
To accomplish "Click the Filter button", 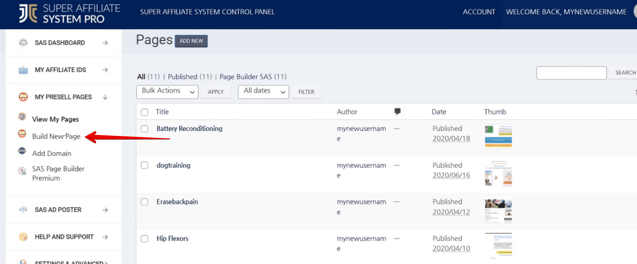I will tap(306, 92).
